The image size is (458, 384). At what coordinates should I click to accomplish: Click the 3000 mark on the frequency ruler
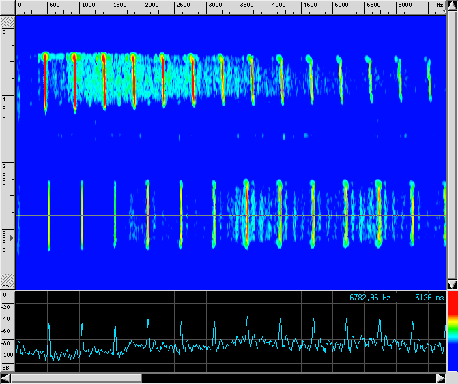pyautogui.click(x=214, y=5)
